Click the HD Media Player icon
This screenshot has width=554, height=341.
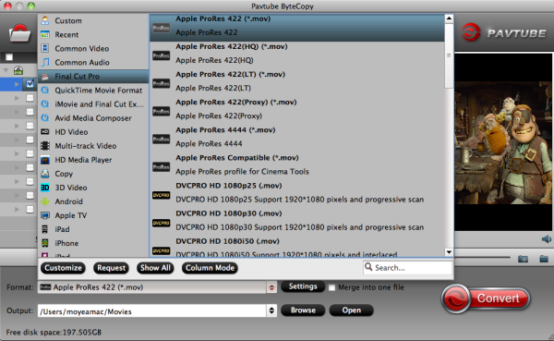(45, 160)
